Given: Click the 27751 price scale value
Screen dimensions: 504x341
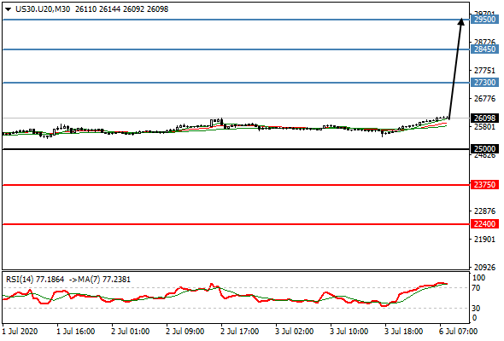Looking at the screenshot, I should pyautogui.click(x=484, y=71).
